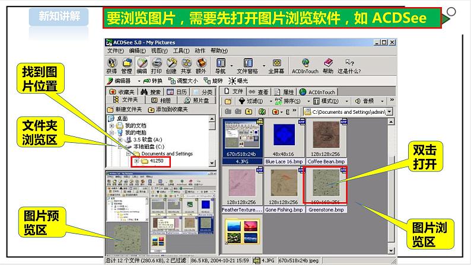Screen dimensions: 471x265
Task: Click the 共享 (Share) toolbar icon
Action: click(186, 65)
